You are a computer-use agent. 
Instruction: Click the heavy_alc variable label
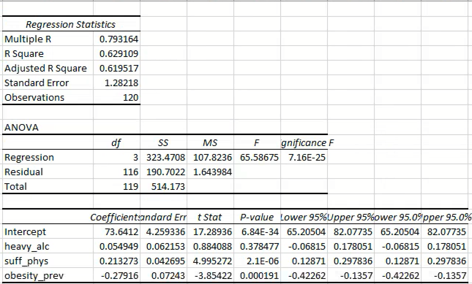pyautogui.click(x=27, y=246)
